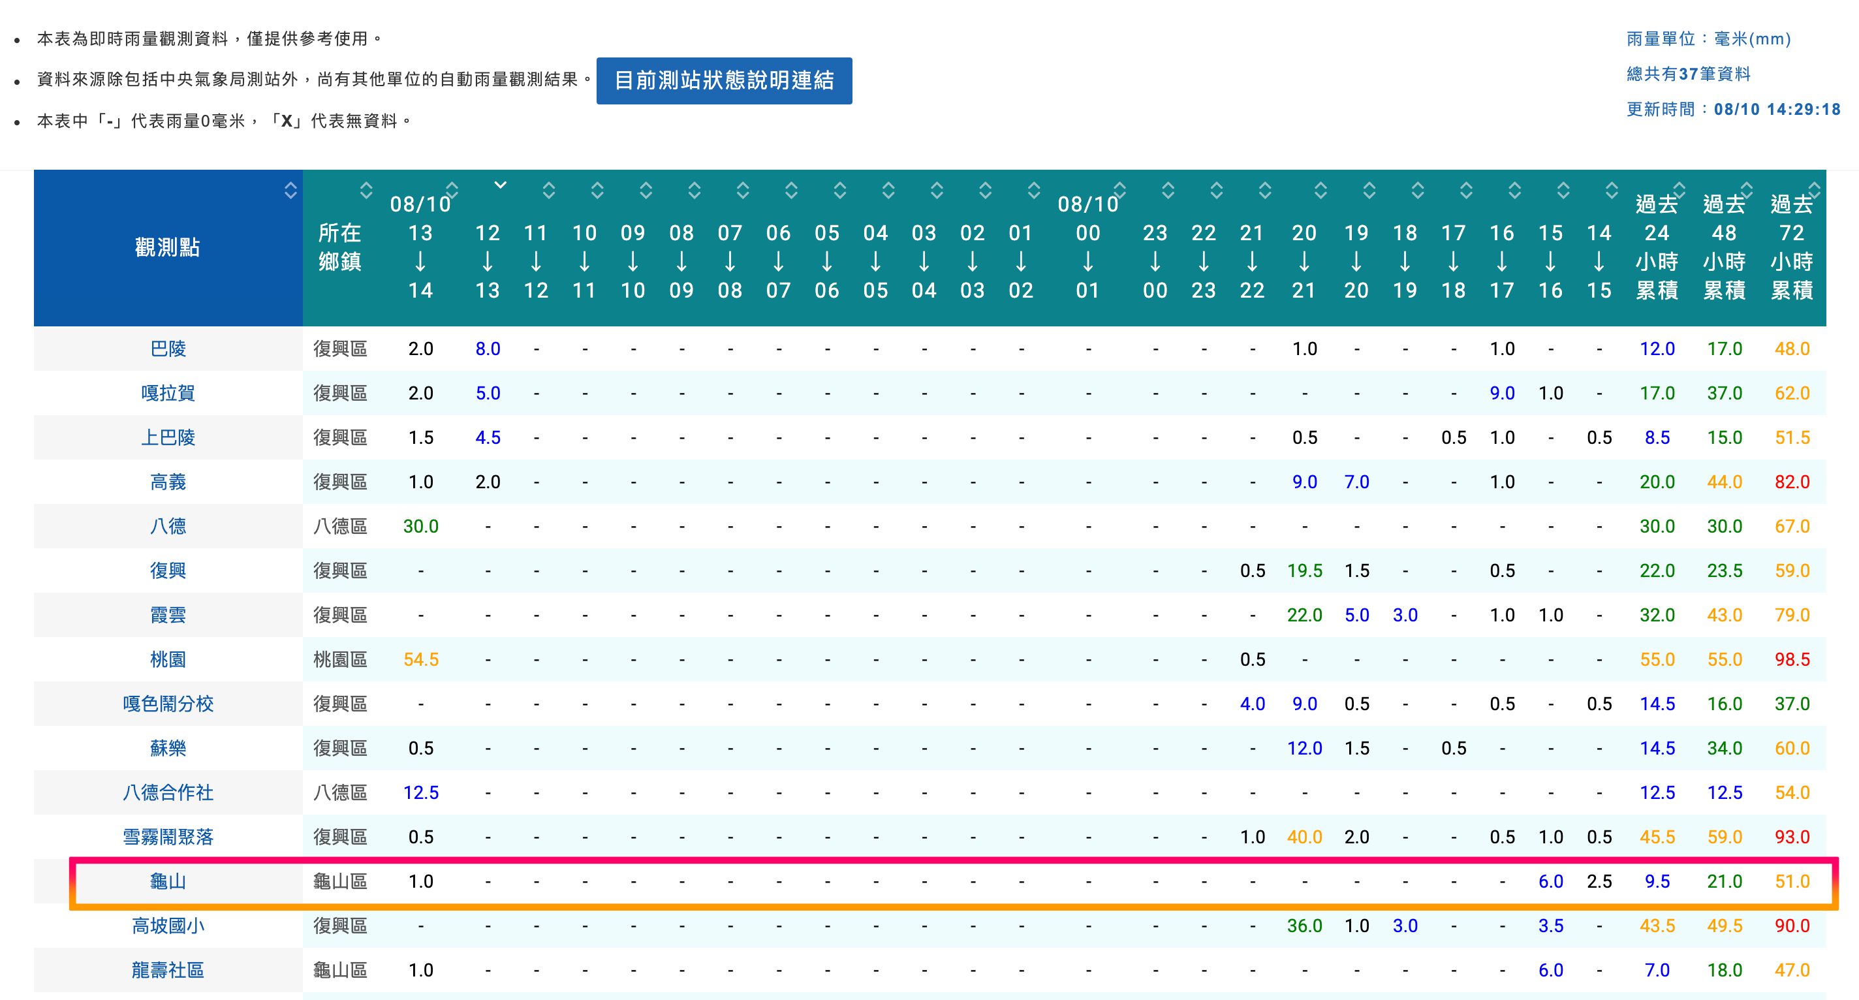
Task: Open the 目前測站狀態說明連結 button
Action: (x=724, y=80)
